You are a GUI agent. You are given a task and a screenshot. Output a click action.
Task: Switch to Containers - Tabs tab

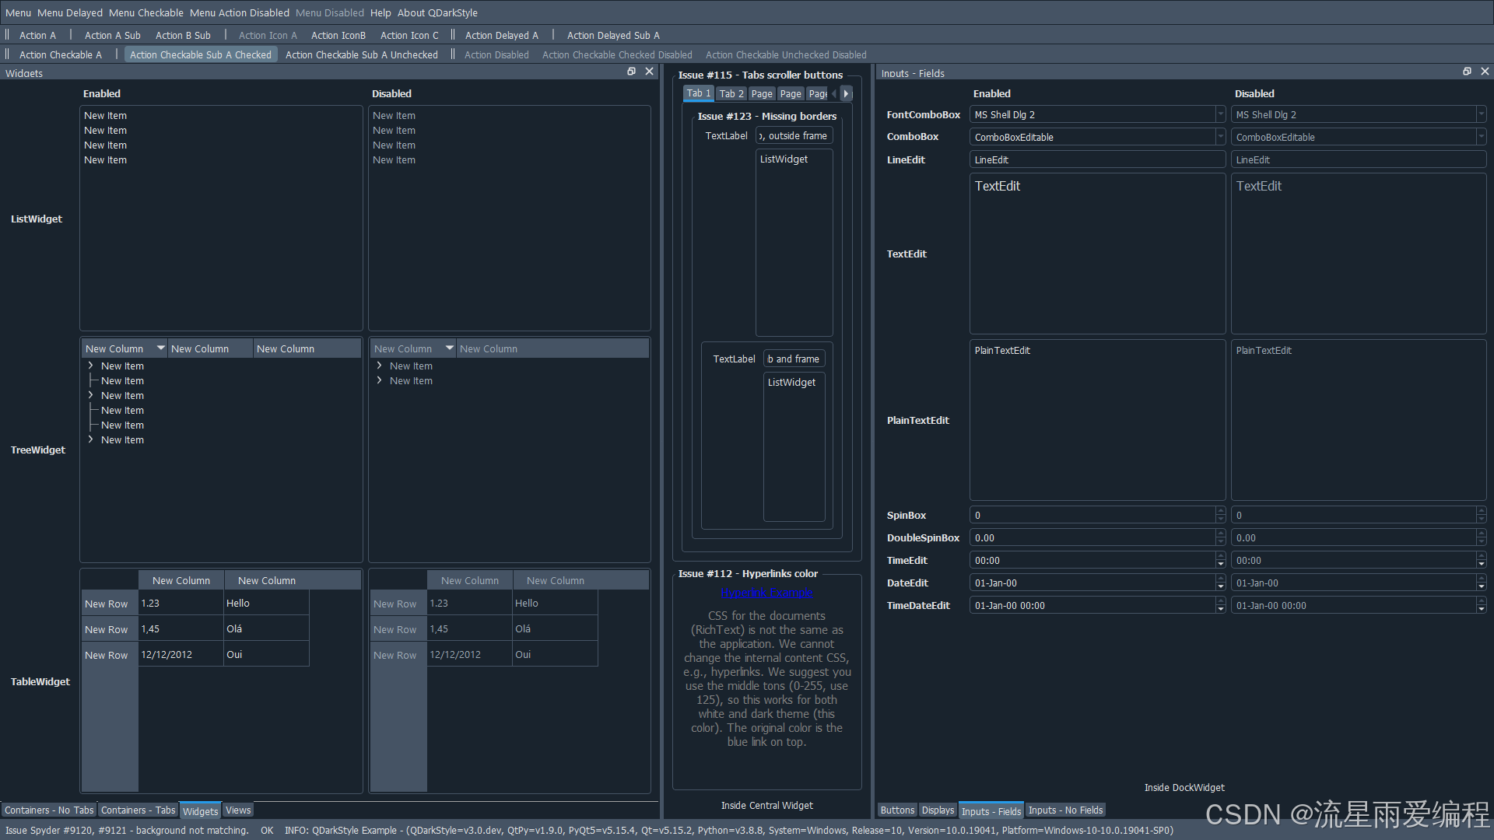138,810
